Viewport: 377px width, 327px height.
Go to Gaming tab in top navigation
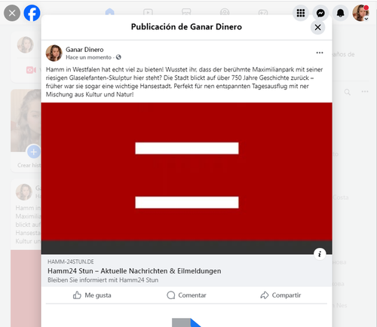click(x=263, y=12)
